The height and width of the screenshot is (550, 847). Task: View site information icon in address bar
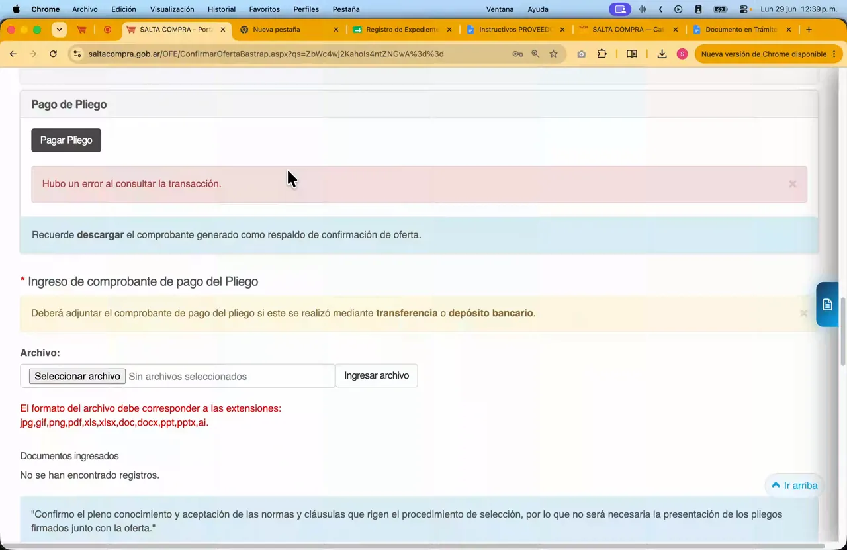[77, 54]
